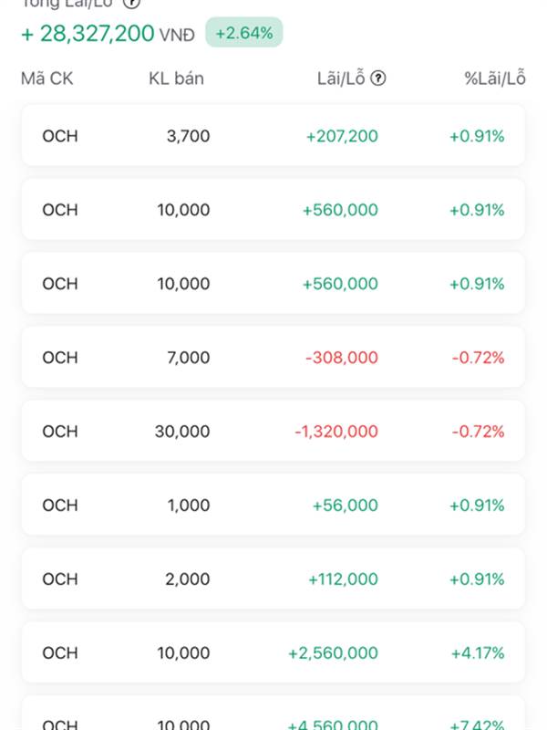The image size is (547, 730).
Task: Tap the -1,320,000 loss amount
Action: point(335,432)
